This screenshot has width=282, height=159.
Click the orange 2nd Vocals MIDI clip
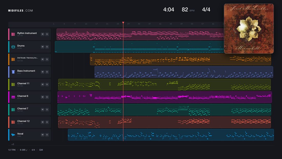[x=180, y=59]
